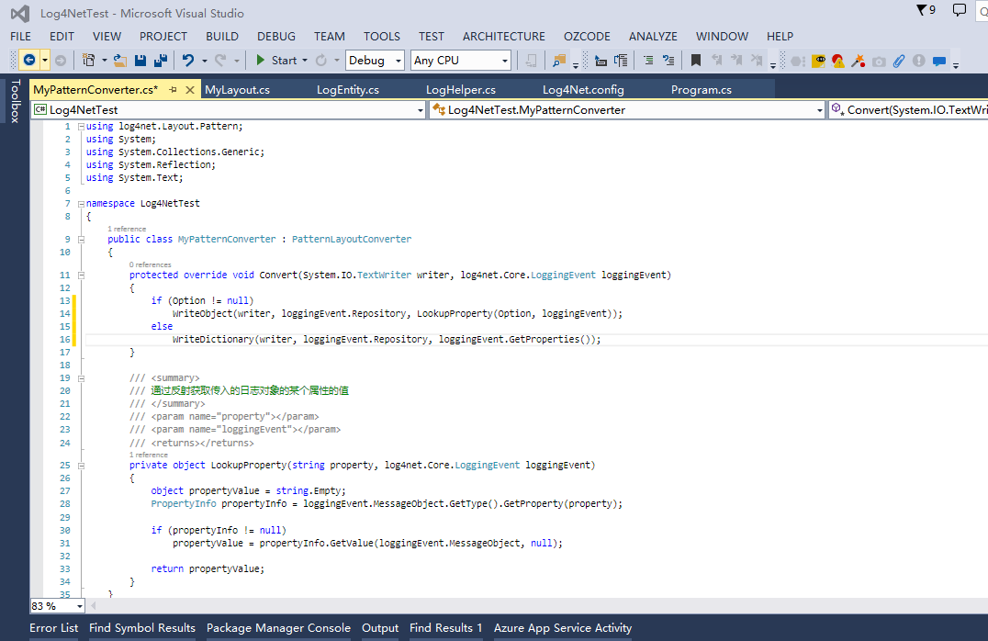Click the Open File folder icon

click(x=119, y=61)
